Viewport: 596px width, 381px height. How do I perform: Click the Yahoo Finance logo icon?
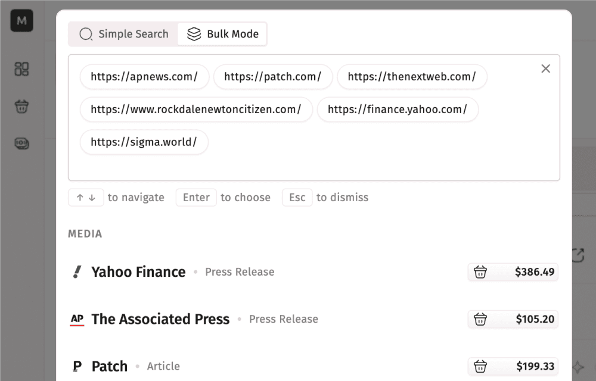[77, 271]
